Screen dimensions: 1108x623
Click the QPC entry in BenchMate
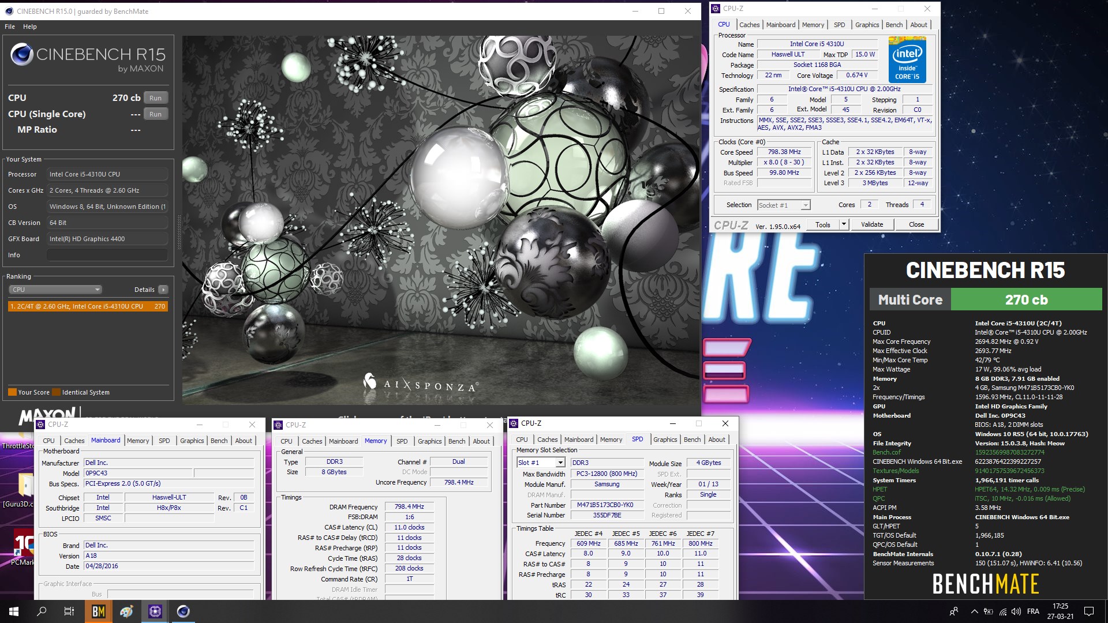pyautogui.click(x=879, y=498)
